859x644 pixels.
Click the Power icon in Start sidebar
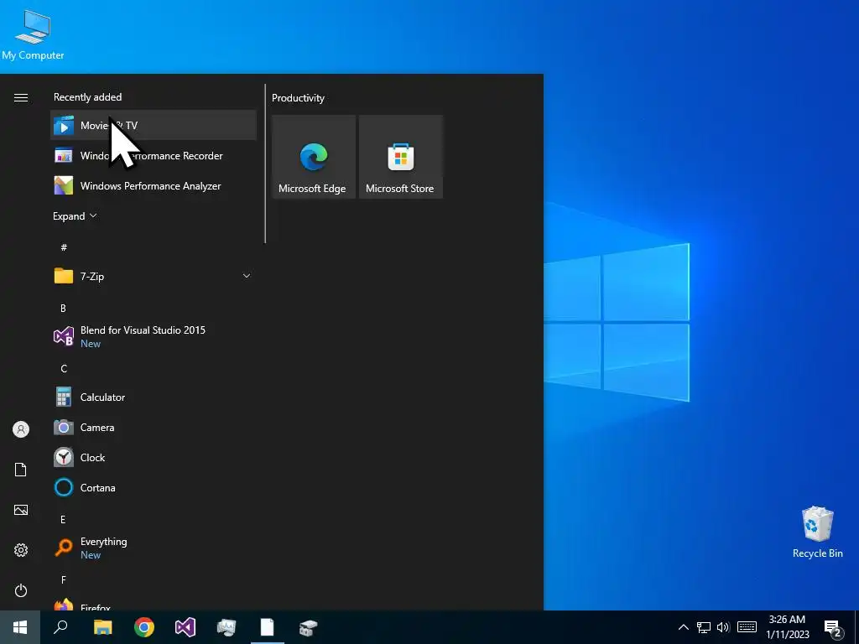[21, 590]
